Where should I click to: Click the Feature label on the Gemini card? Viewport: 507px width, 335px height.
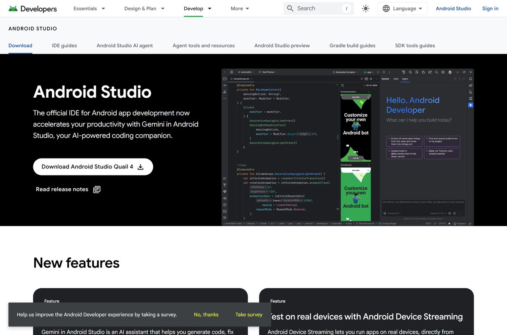pos(52,301)
